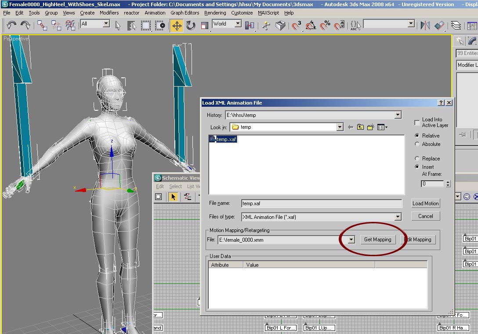Click the Redo arrow in the main toolbar
The height and width of the screenshot is (334, 478).
pos(25,25)
